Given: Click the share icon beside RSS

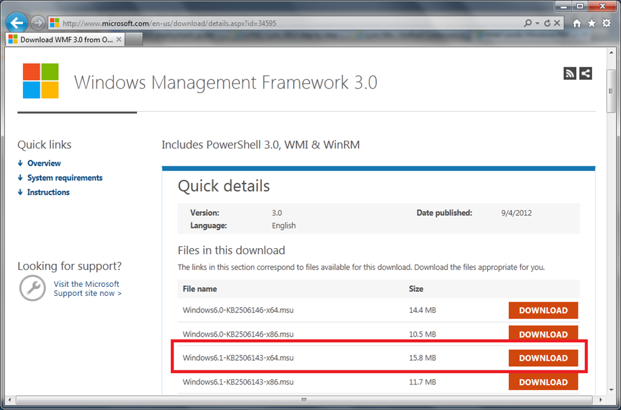Looking at the screenshot, I should point(585,73).
